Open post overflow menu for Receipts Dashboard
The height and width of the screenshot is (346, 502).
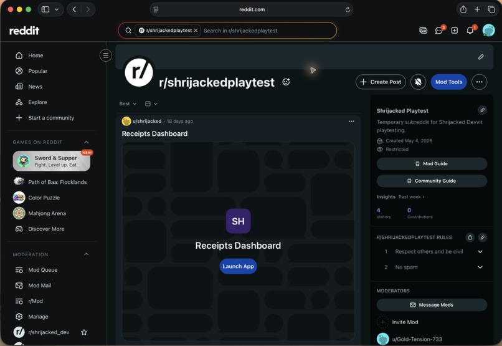pos(351,121)
